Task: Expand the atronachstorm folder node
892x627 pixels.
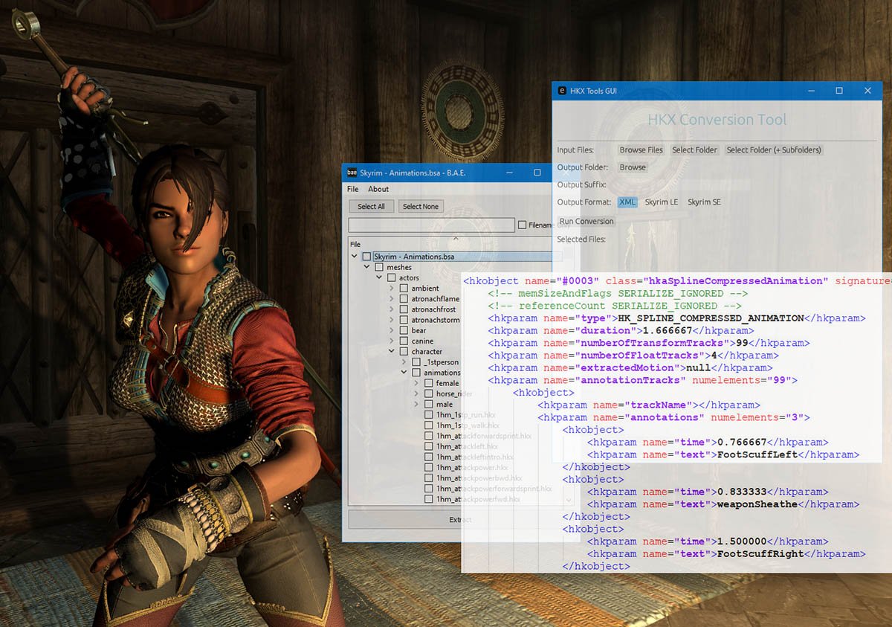Action: click(392, 320)
